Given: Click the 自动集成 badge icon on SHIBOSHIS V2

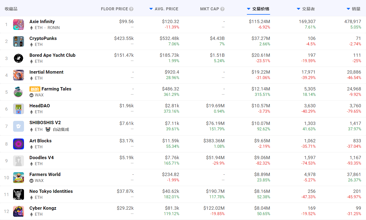Looking at the screenshot, I should click(48, 130).
